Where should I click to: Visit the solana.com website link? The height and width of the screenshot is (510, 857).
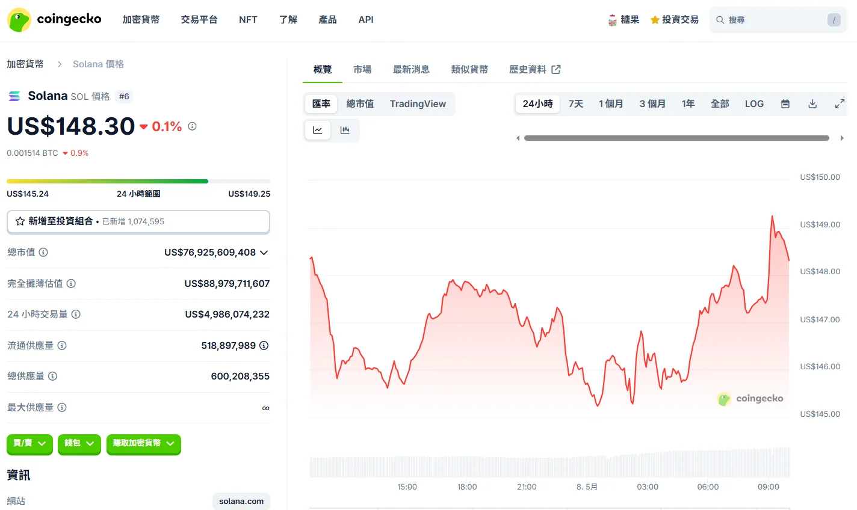point(241,501)
